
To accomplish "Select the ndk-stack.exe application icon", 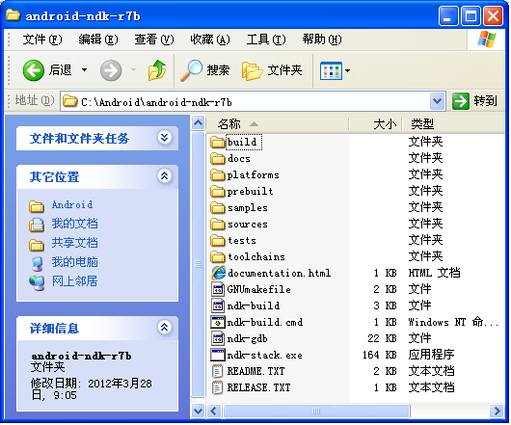I will 218,355.
